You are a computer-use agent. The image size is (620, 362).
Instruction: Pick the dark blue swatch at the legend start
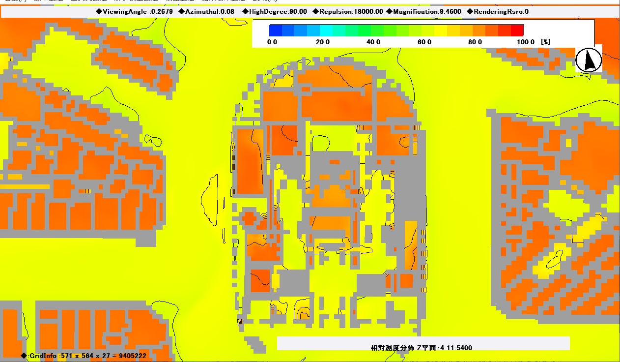pos(276,30)
